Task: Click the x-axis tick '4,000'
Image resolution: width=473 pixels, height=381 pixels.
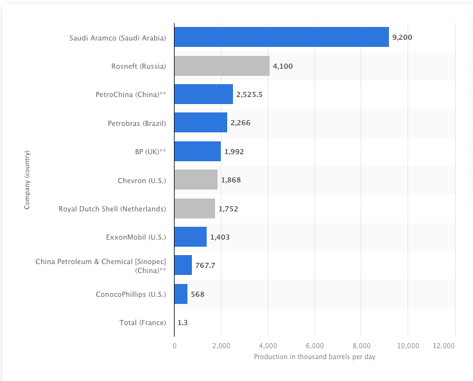Action: click(x=268, y=346)
